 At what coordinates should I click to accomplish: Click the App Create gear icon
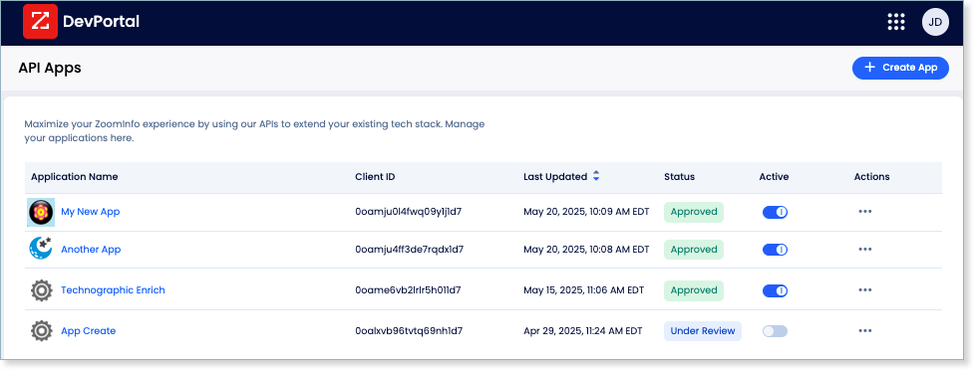(42, 331)
